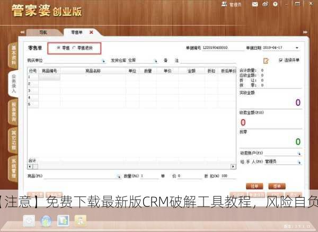Click the blue document icon in bottom dock
Image resolution: width=318 pixels, height=232 pixels.
pos(63,221)
